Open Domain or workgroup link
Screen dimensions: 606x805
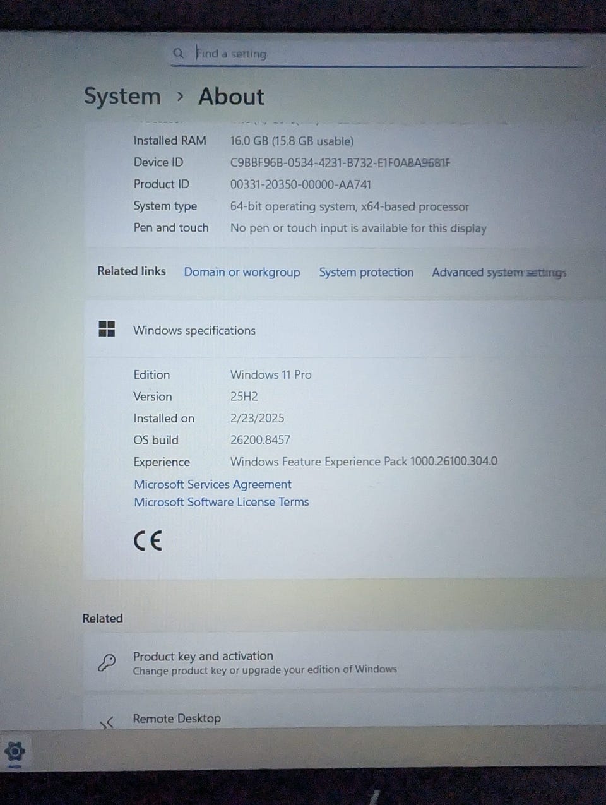click(242, 272)
